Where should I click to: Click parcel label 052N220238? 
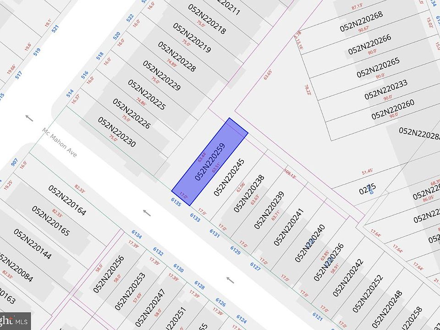click(249, 193)
